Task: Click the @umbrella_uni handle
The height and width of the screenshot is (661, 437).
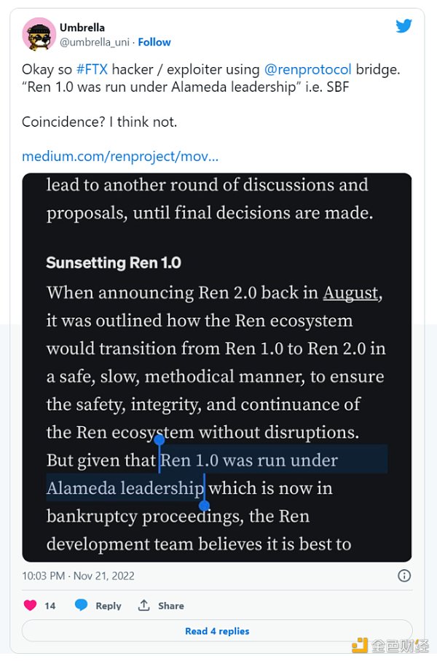Action: 95,42
